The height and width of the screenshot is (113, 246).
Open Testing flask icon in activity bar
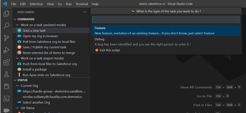tap(6, 74)
